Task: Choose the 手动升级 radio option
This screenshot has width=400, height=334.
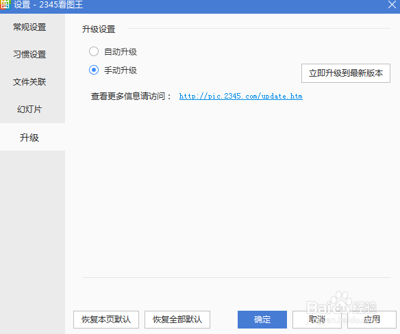Action: 94,70
